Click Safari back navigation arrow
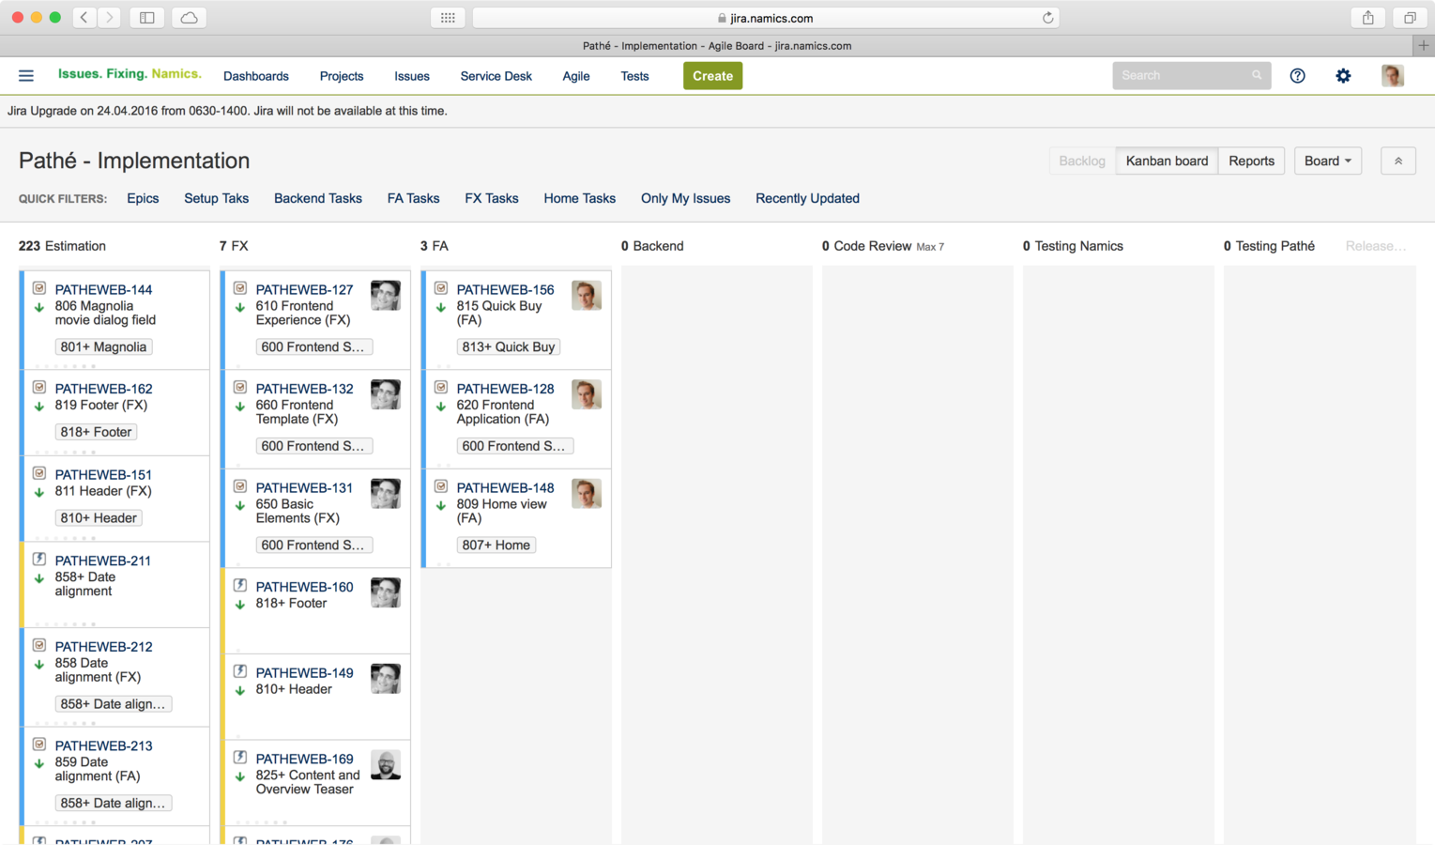Viewport: 1435px width, 845px height. coord(84,17)
